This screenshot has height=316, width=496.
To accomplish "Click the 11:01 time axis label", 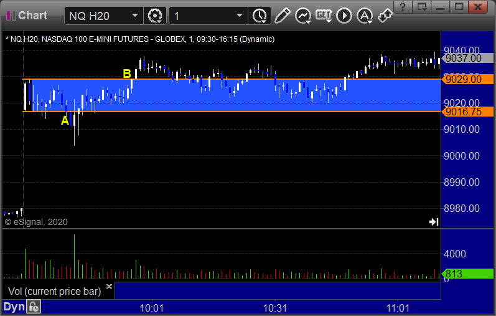I will (398, 308).
